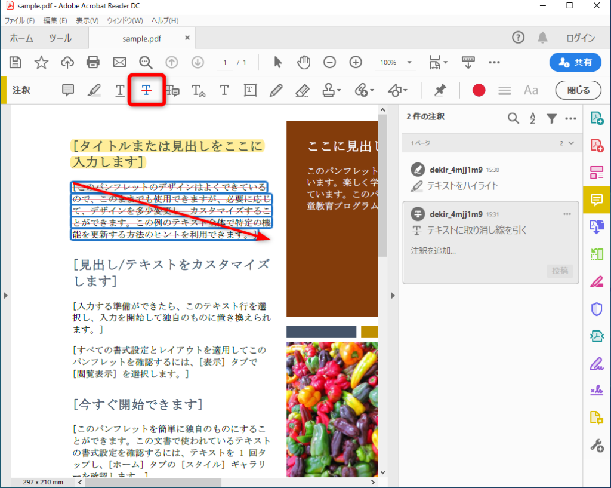
Task: Toggle the star bookmark for this file
Action: (x=41, y=62)
